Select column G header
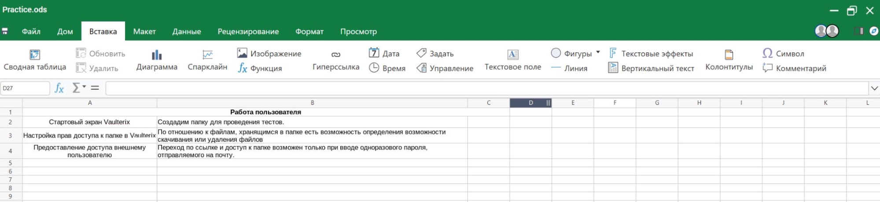The width and height of the screenshot is (880, 202). coord(657,103)
